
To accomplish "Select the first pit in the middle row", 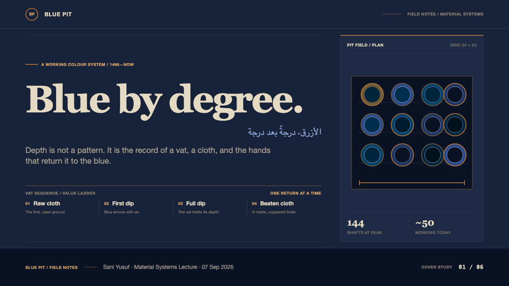I will (372, 125).
